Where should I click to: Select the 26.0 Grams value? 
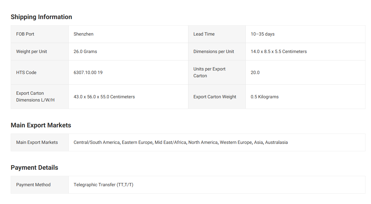pos(85,51)
